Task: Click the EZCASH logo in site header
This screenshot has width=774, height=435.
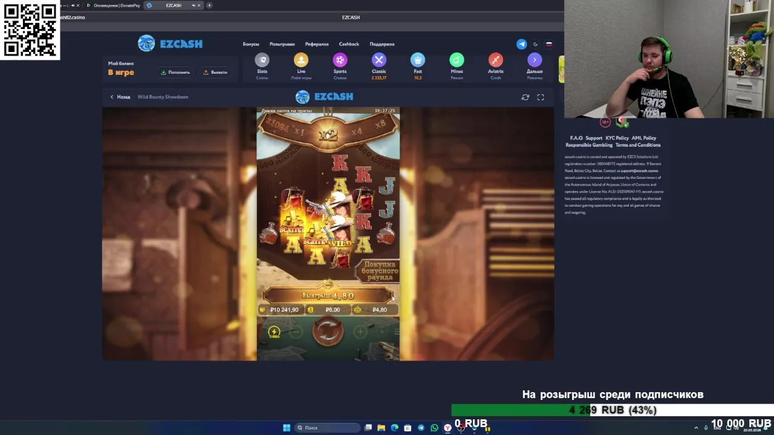Action: tap(170, 43)
